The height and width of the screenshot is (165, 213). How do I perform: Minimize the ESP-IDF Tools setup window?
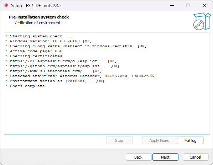pyautogui.click(x=172, y=6)
